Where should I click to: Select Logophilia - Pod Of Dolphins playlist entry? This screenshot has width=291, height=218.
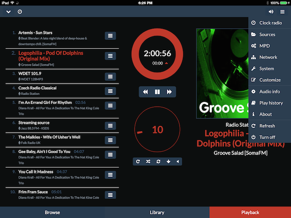coord(50,56)
